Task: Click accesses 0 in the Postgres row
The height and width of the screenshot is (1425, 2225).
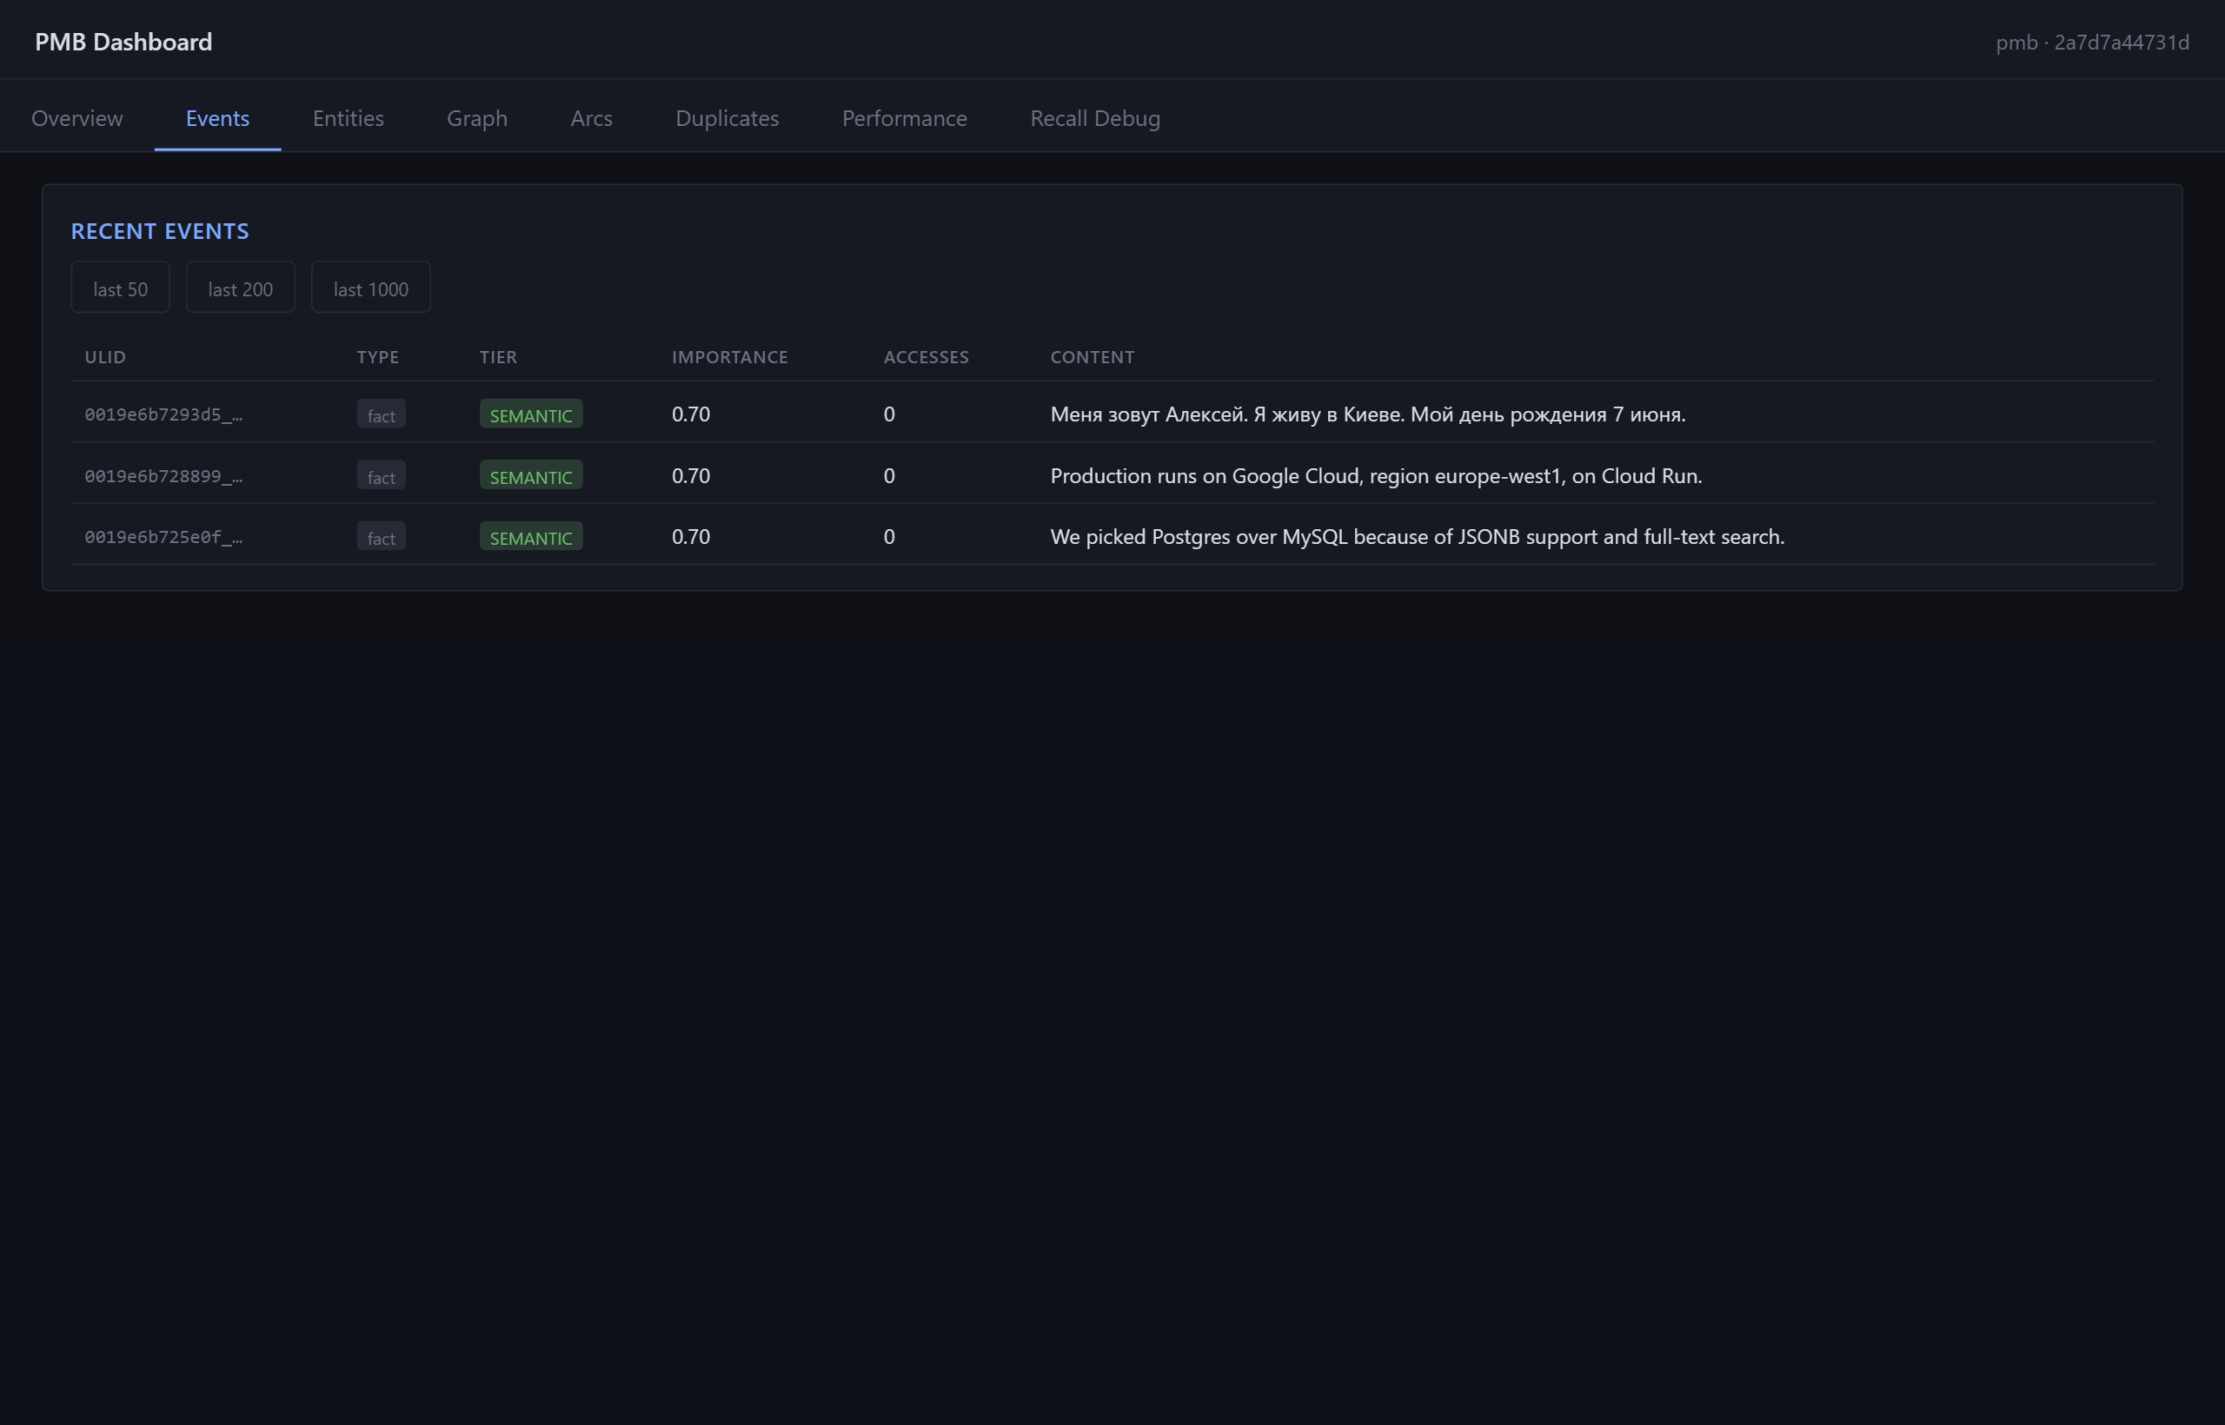Action: click(x=889, y=537)
